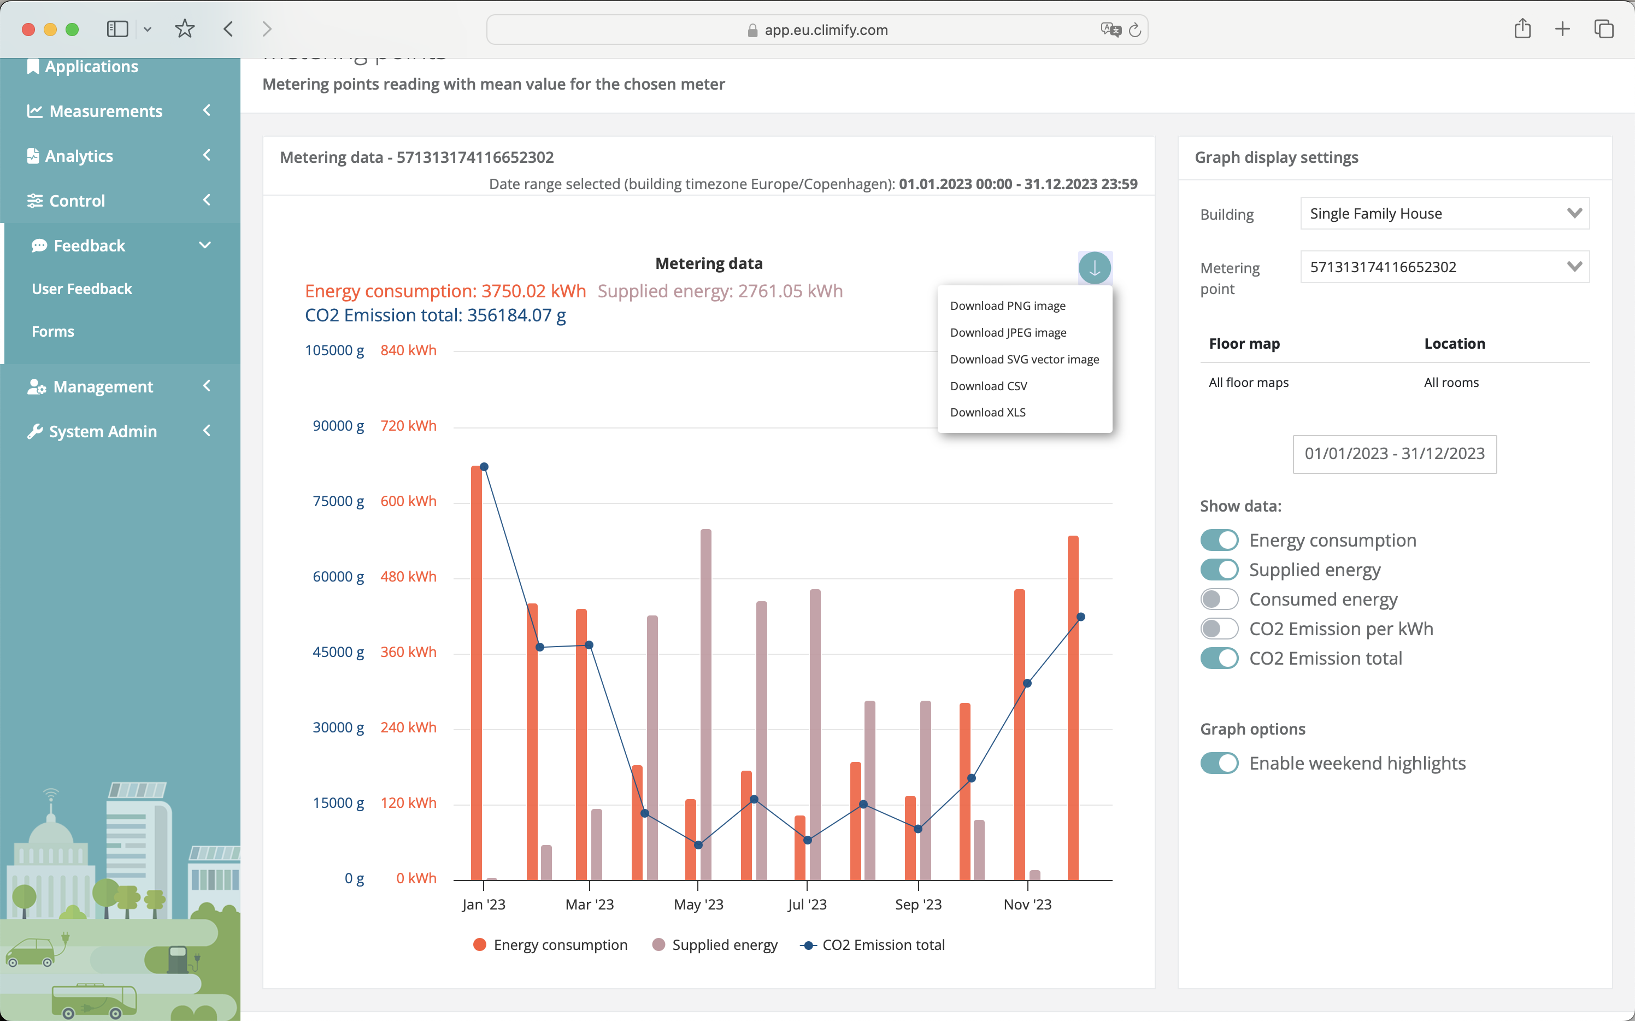The width and height of the screenshot is (1635, 1021).
Task: Click the date range input field
Action: click(x=1394, y=454)
